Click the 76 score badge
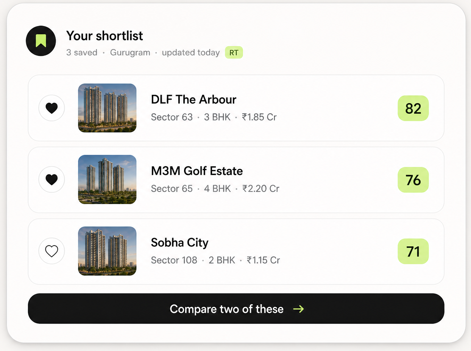Image resolution: width=471 pixels, height=351 pixels. pos(413,180)
